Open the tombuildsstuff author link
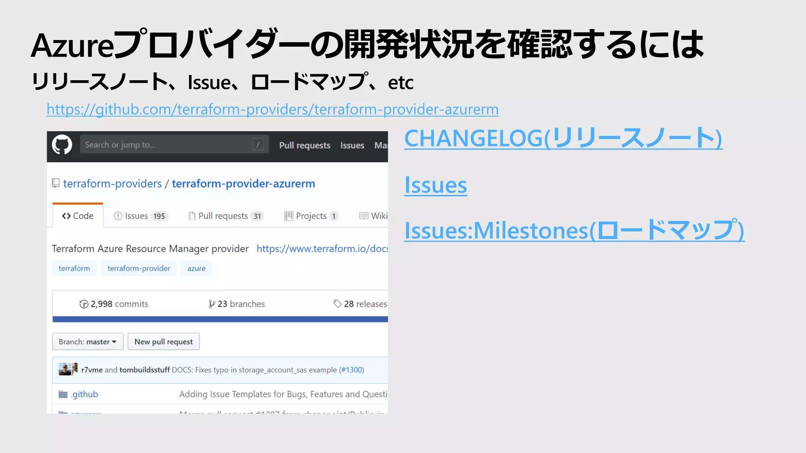Viewport: 806px width, 453px height. [145, 370]
